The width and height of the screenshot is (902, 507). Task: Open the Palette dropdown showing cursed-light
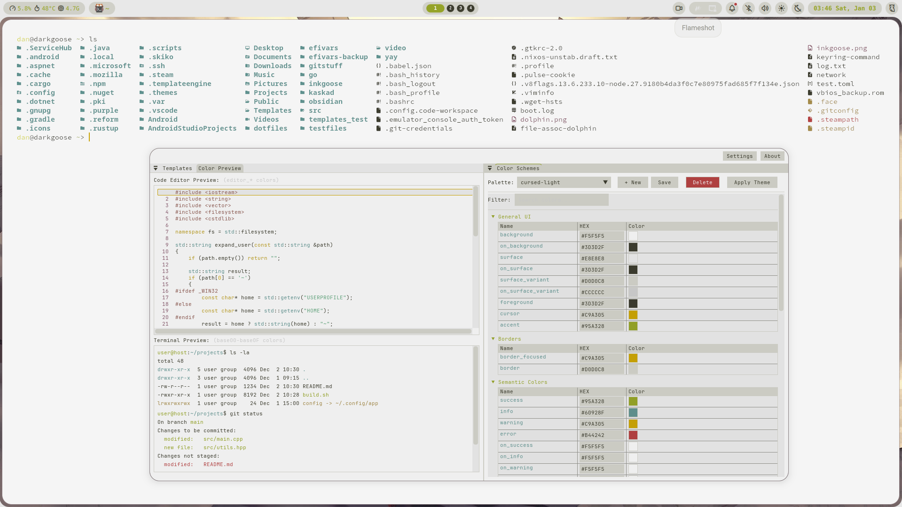point(564,182)
